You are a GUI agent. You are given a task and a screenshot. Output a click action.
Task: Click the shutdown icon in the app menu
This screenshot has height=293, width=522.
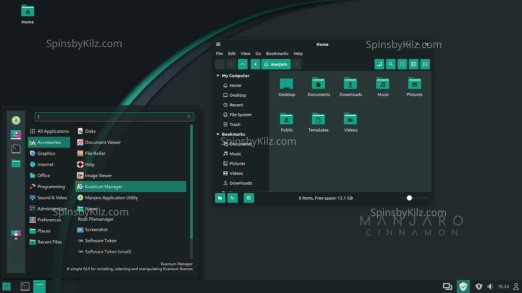pyautogui.click(x=16, y=263)
